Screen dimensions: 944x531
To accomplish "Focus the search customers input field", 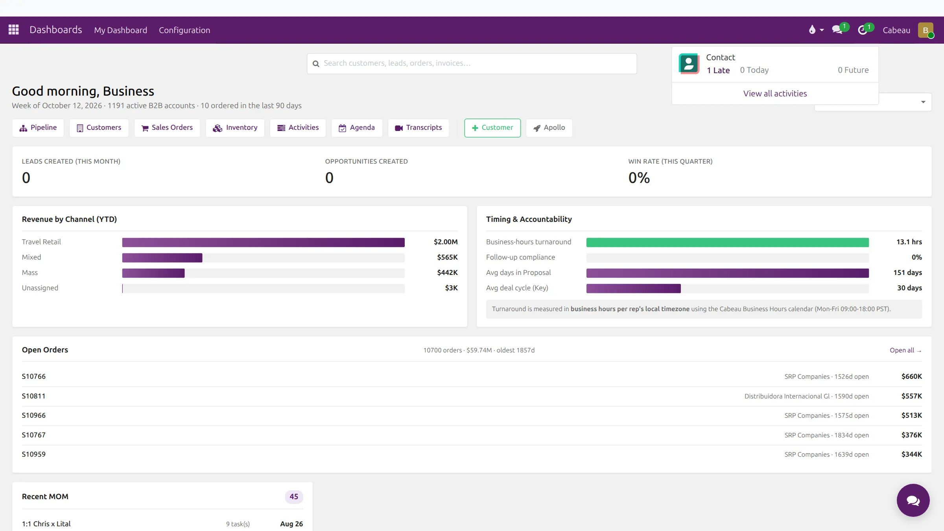I will [472, 64].
